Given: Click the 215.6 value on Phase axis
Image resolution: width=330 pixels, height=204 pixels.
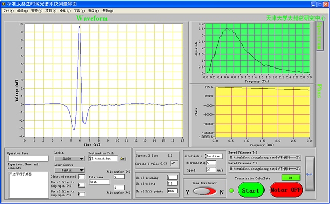Looking at the screenshot, I should [209, 87].
